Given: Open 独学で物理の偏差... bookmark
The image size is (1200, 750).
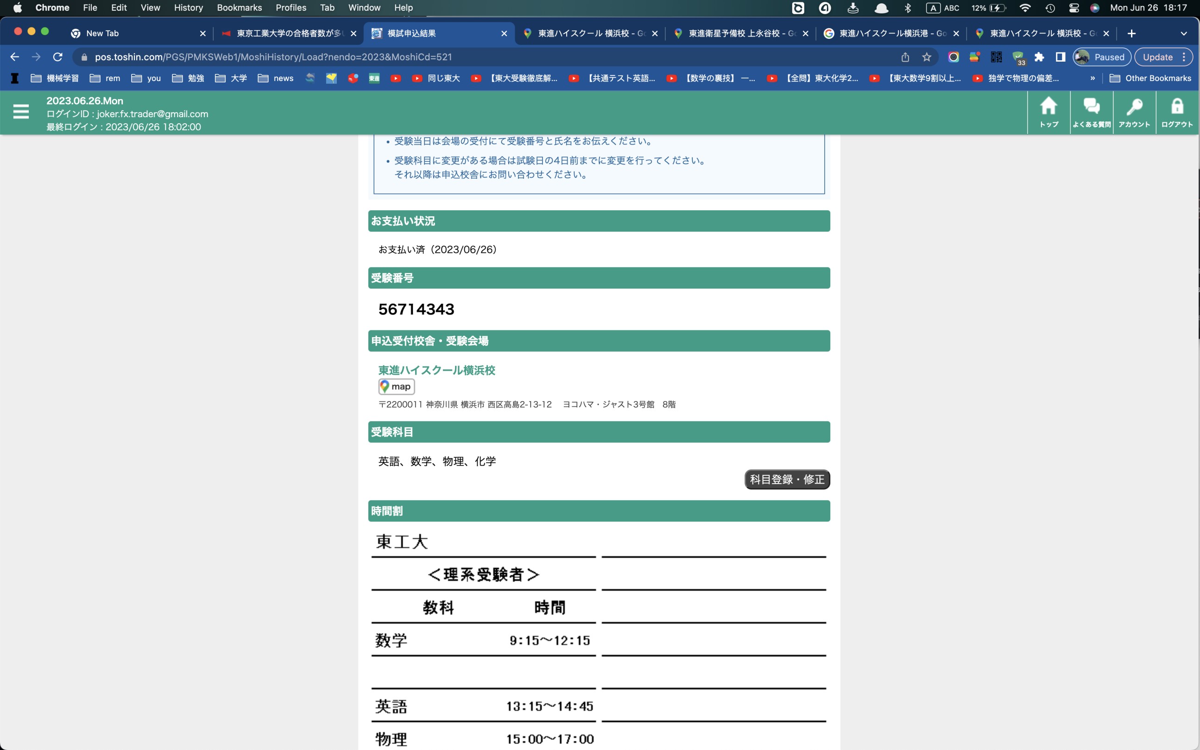Looking at the screenshot, I should [1016, 78].
